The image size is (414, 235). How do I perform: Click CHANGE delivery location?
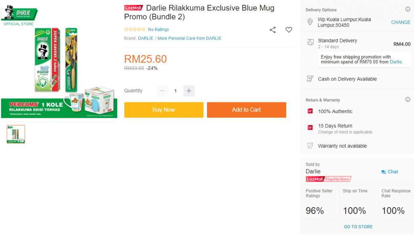[x=401, y=22]
